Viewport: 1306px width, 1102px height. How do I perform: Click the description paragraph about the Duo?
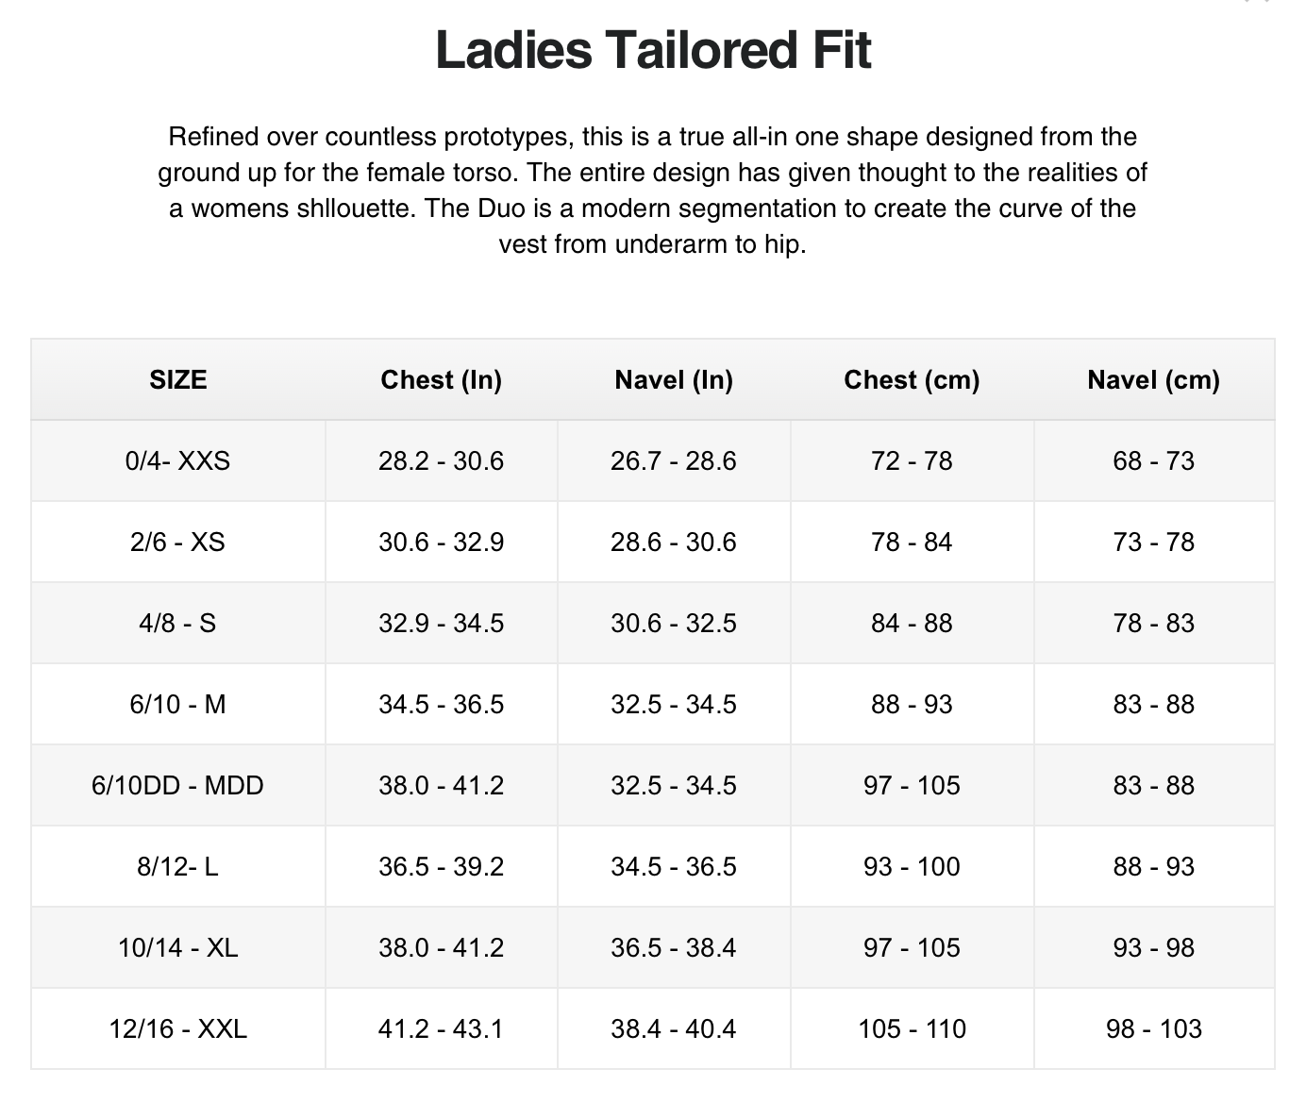pyautogui.click(x=653, y=191)
